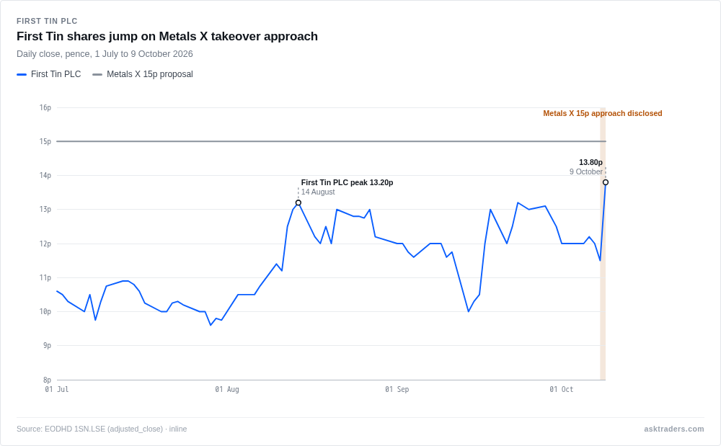Click the '10p' y-axis label

click(x=45, y=312)
